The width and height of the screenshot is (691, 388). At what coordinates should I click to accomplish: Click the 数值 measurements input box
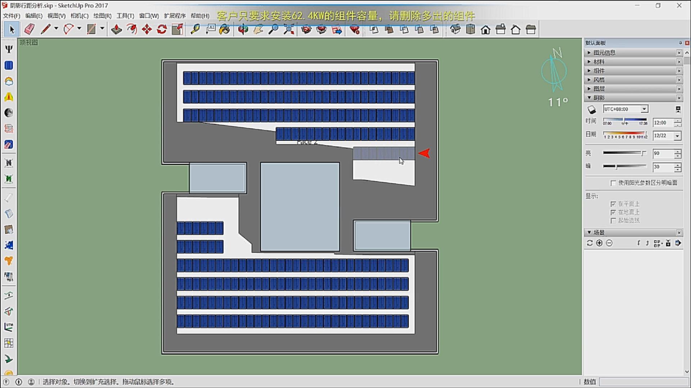tap(644, 382)
